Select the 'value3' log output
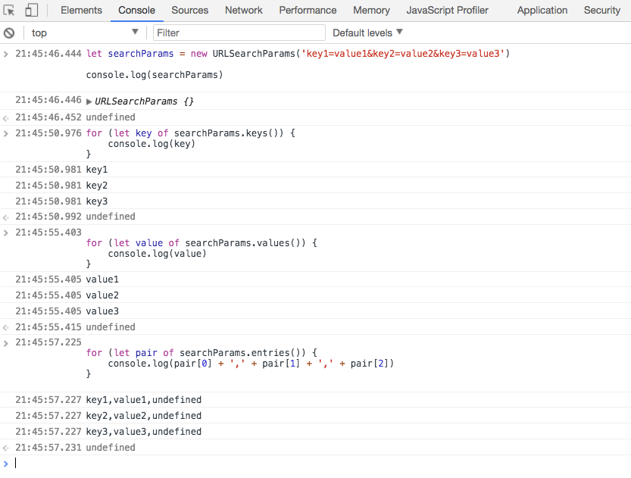 click(102, 311)
